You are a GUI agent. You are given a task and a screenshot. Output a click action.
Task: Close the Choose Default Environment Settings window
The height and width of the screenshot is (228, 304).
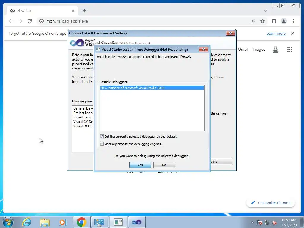230,33
